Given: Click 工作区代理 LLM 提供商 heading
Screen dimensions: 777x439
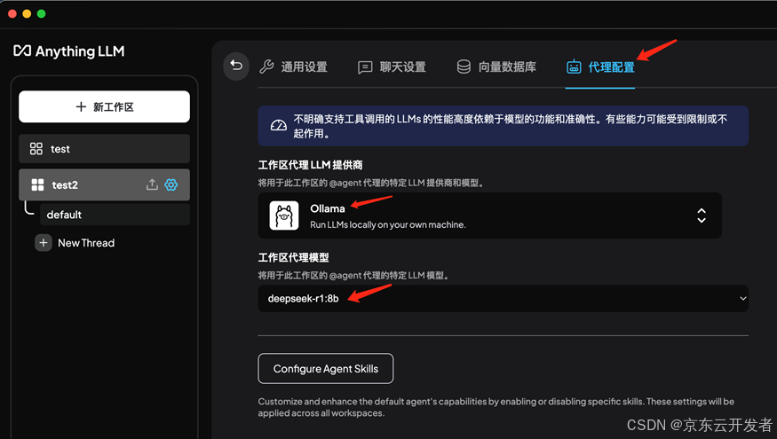Looking at the screenshot, I should [x=310, y=165].
